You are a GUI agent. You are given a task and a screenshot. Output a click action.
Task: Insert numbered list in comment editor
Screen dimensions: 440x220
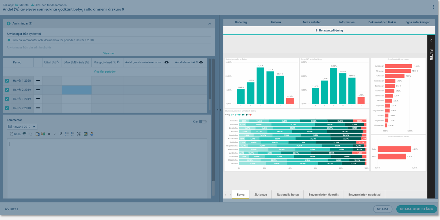pyautogui.click(x=67, y=134)
